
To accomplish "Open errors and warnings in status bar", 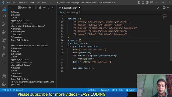I will click(x=6, y=90).
